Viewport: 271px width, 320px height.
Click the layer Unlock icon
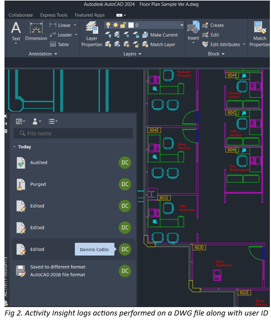point(136,44)
